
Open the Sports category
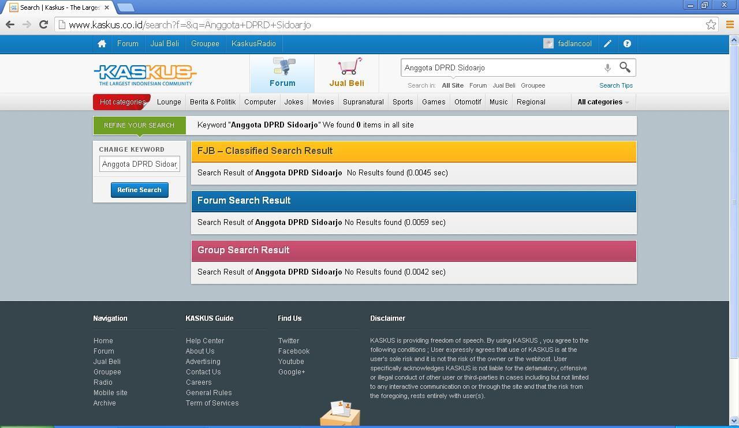pyautogui.click(x=402, y=102)
